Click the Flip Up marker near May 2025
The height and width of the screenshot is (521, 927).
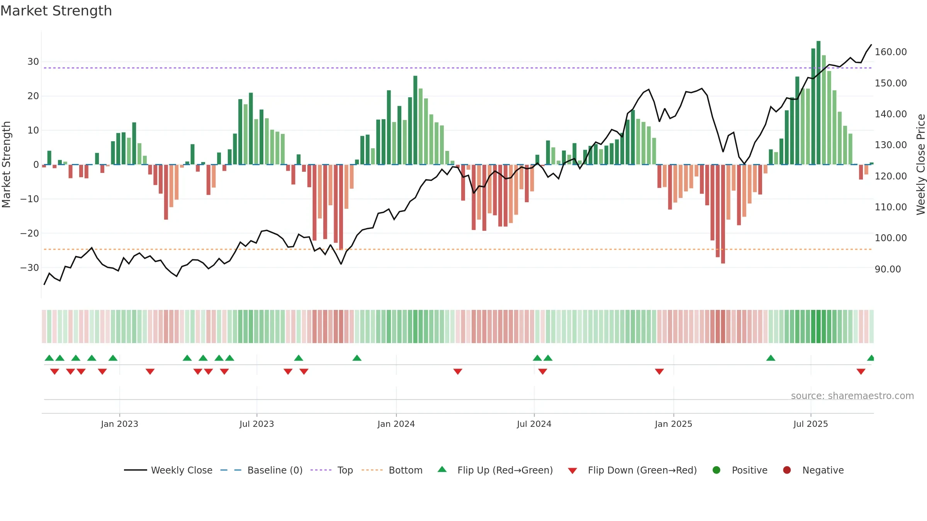tap(771, 358)
